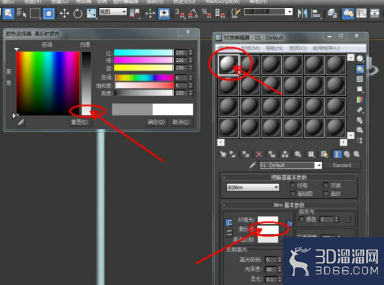This screenshot has height=285, width=384.
Task: Select the Rotate tool in the toolbar
Action: click(x=78, y=13)
